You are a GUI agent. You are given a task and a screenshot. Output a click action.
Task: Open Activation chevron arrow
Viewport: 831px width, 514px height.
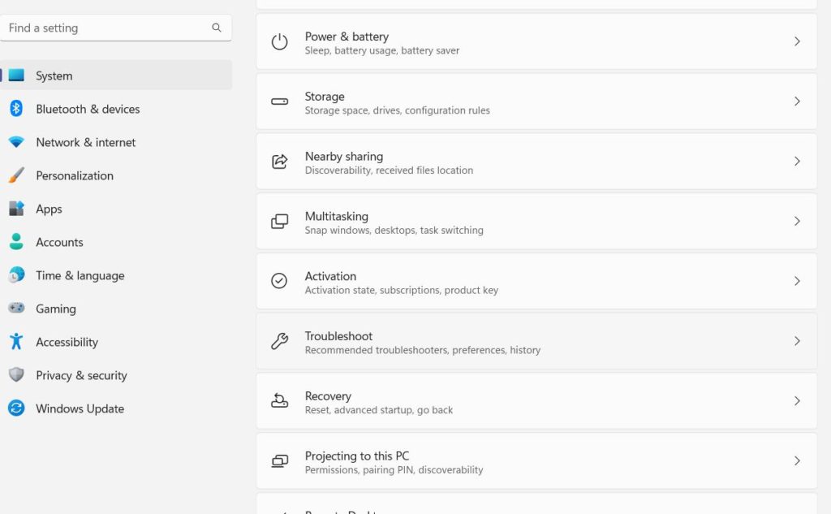[797, 281]
